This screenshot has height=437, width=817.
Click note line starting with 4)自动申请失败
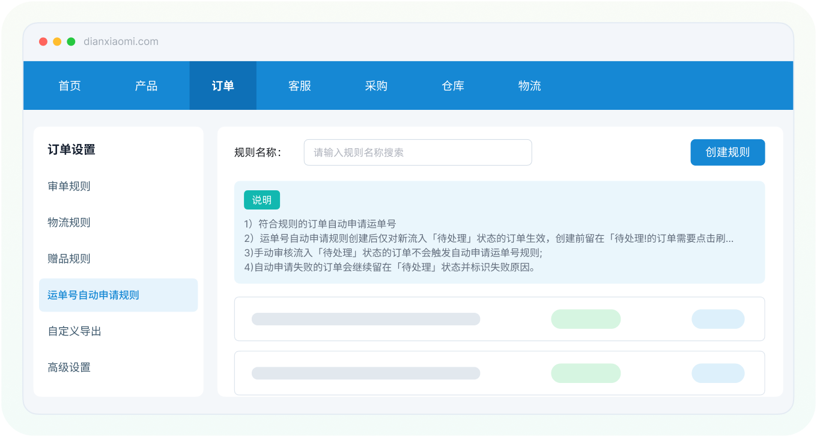pos(389,267)
